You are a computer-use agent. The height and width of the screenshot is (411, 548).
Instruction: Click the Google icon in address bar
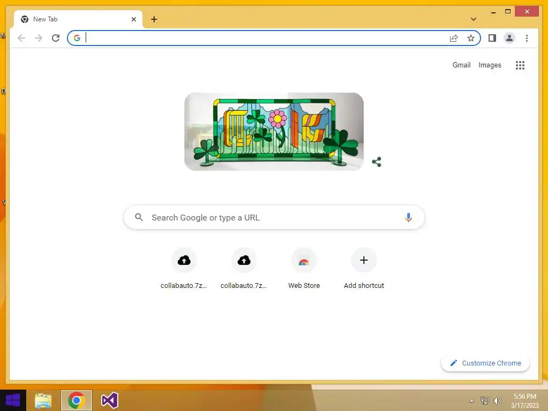coord(77,38)
